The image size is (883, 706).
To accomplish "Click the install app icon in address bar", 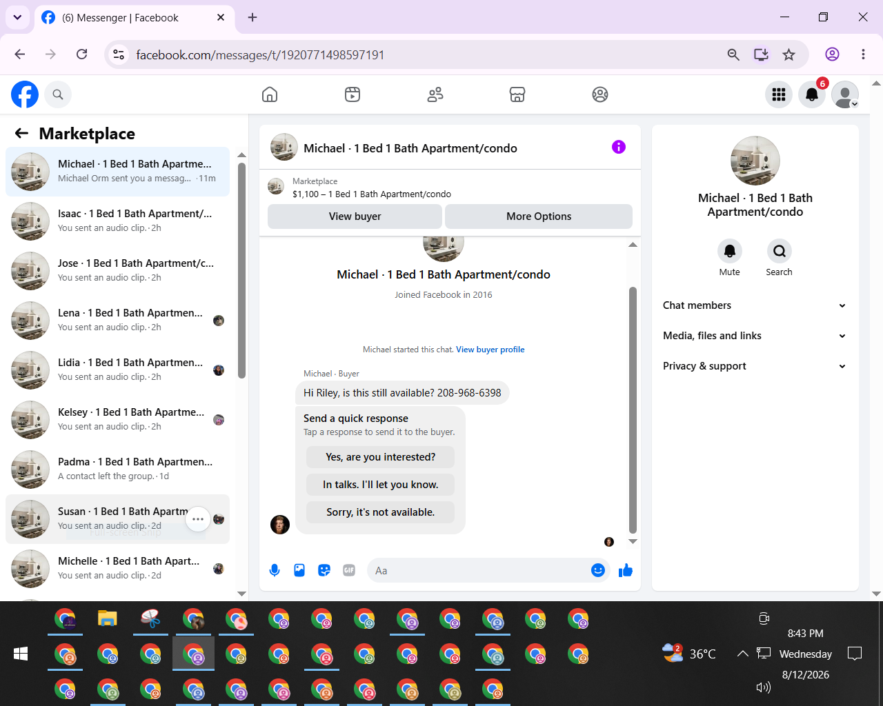I will click(x=761, y=54).
